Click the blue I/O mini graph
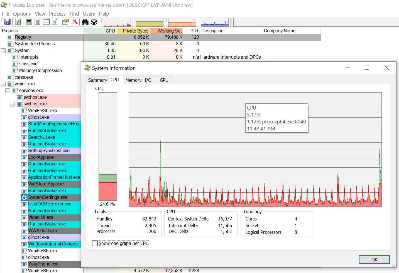This screenshot has width=399, height=273. (x=215, y=22)
